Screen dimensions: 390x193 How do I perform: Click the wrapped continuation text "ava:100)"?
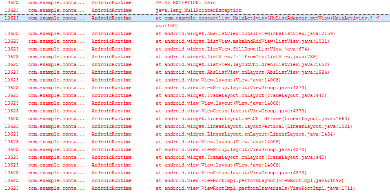(166, 26)
